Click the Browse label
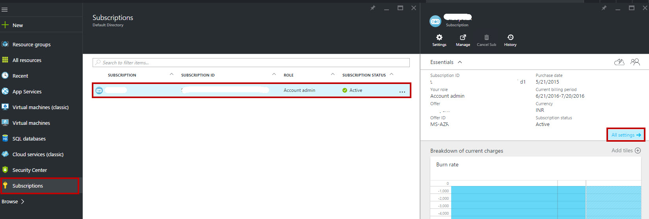 pyautogui.click(x=10, y=201)
